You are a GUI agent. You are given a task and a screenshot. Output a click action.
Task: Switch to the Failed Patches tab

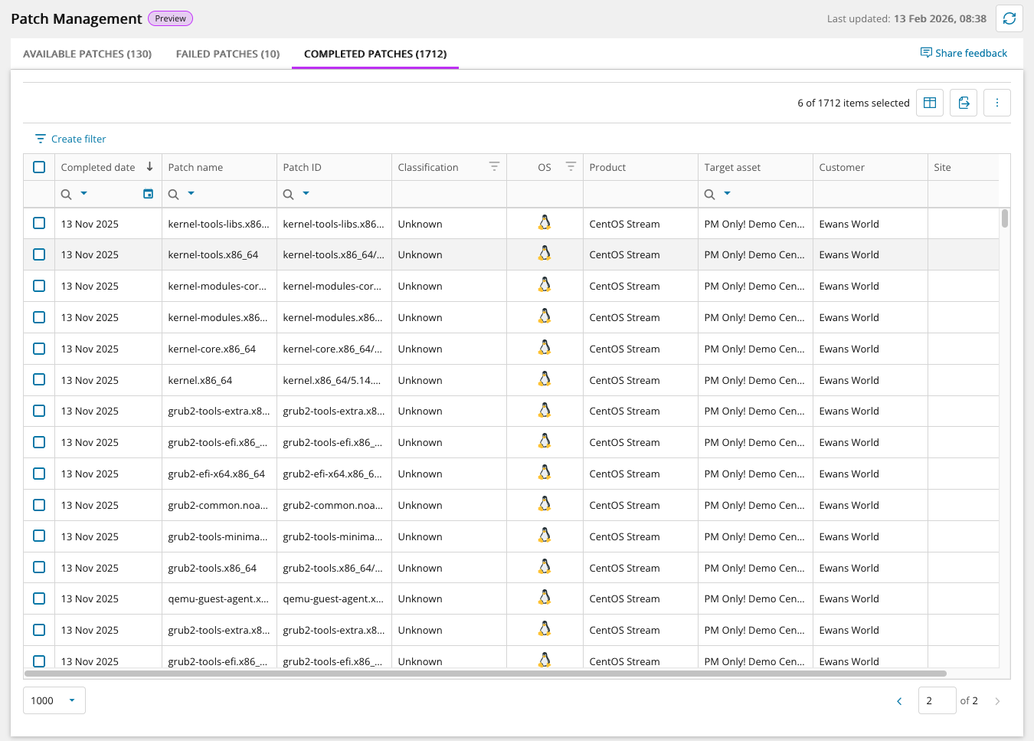click(x=228, y=54)
